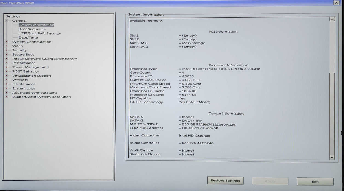Select System Configuration label
This screenshot has width=344, height=191.
pyautogui.click(x=32, y=42)
